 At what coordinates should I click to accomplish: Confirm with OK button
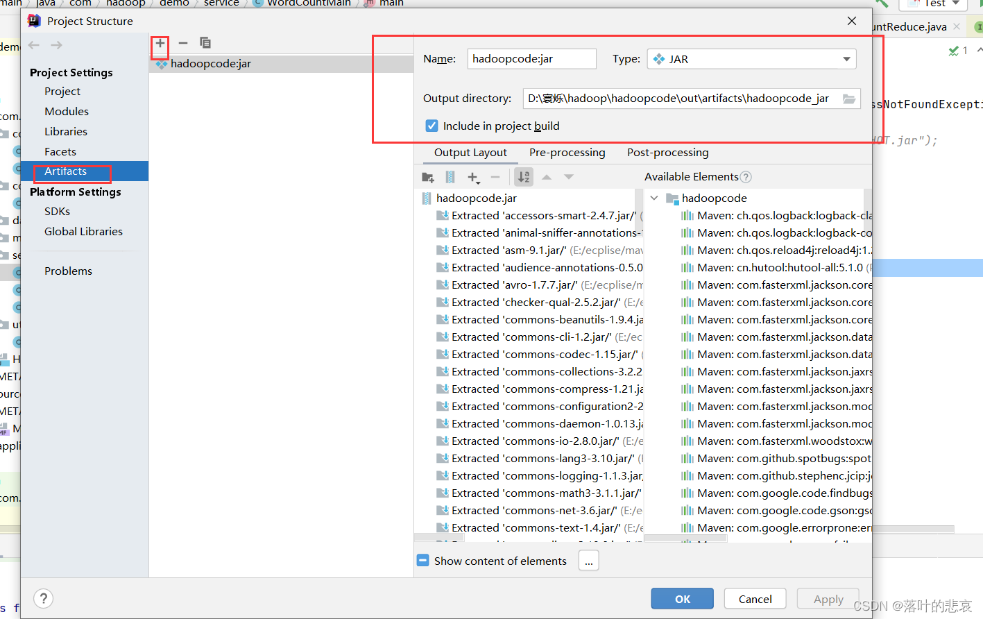point(682,598)
